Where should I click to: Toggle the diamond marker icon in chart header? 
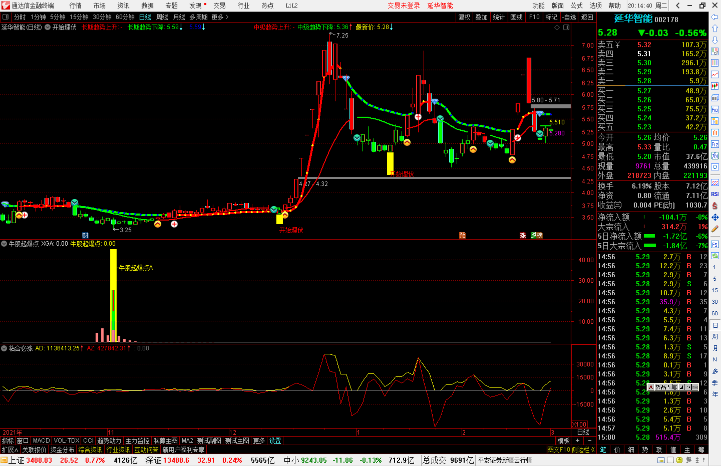[x=557, y=27]
